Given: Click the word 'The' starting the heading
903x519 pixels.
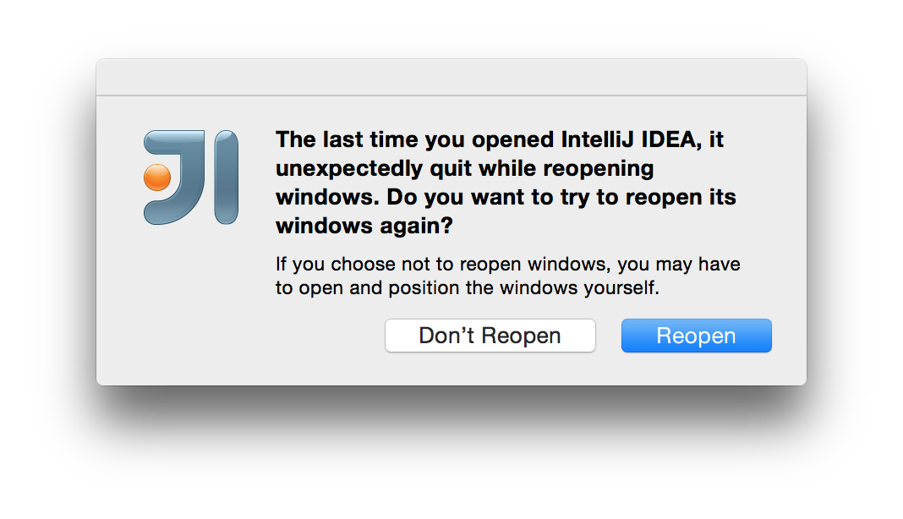Looking at the screenshot, I should click(x=296, y=140).
